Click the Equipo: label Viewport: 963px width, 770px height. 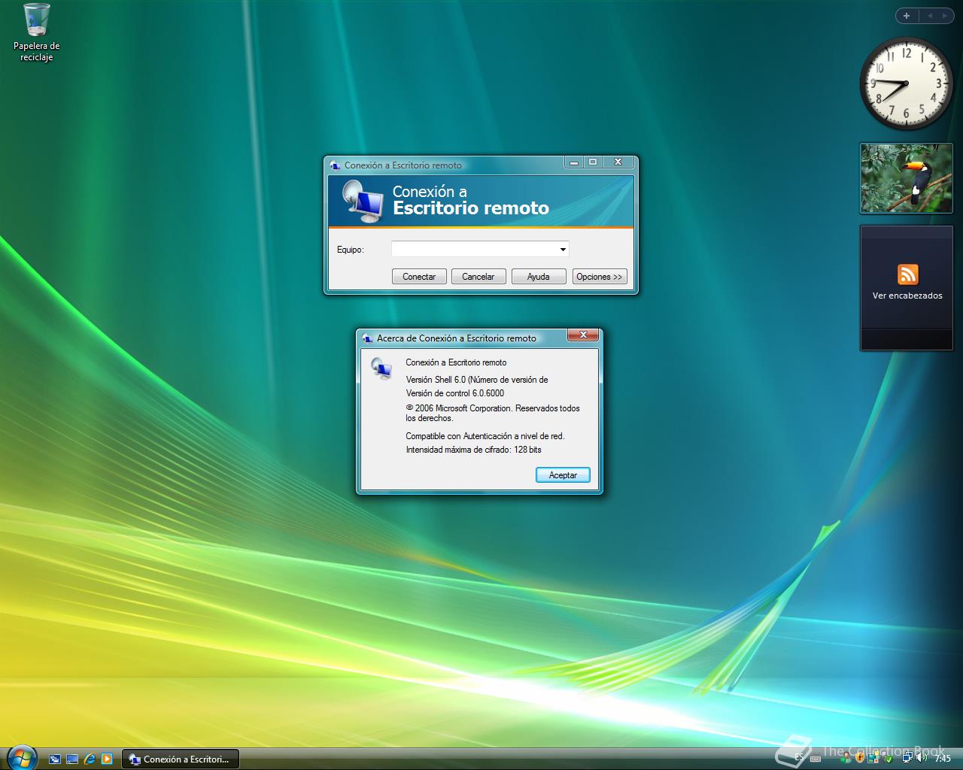pyautogui.click(x=351, y=250)
